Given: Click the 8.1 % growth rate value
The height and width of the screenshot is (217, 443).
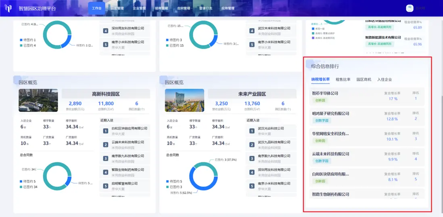Looking at the screenshot, I should tap(393, 180).
